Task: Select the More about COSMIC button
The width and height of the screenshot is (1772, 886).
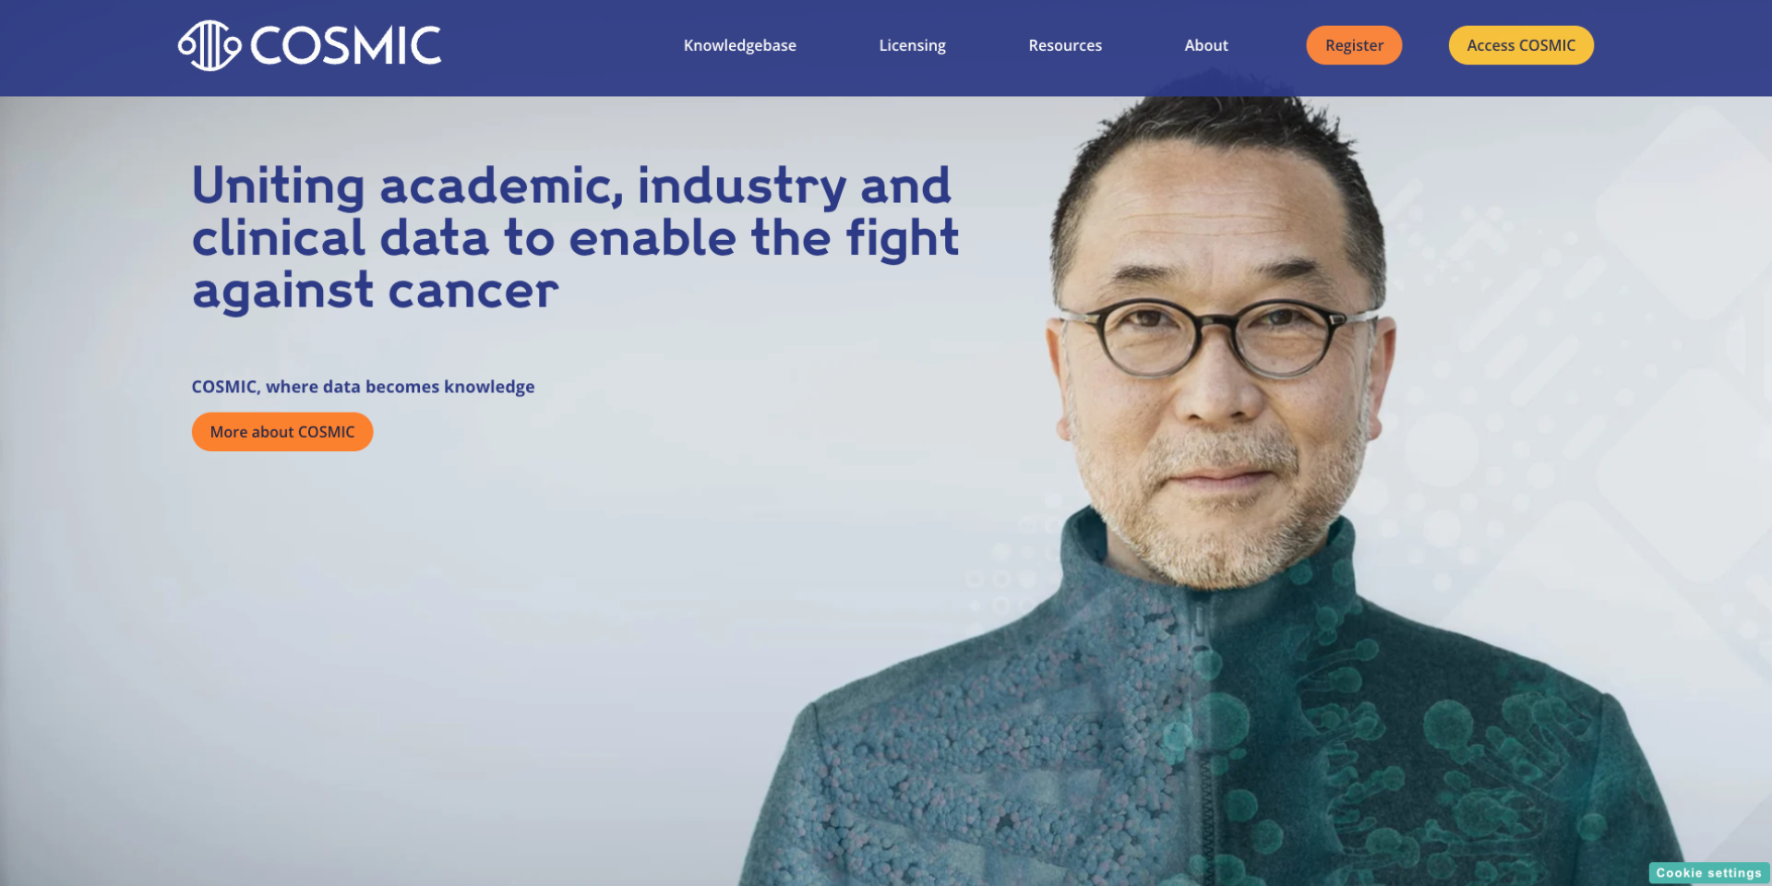Action: pos(282,432)
